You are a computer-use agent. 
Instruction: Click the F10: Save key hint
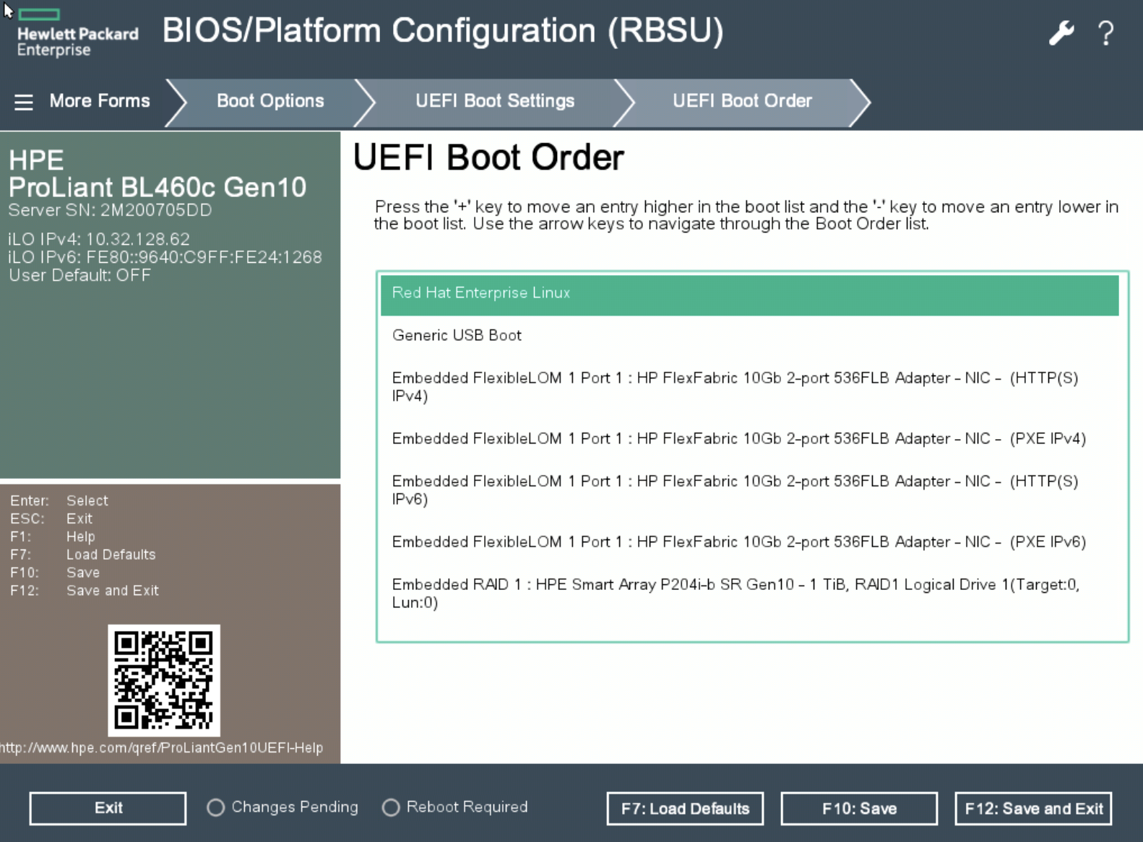tap(55, 573)
